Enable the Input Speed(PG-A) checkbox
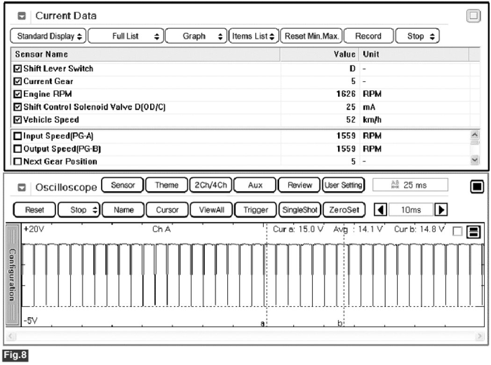 coord(18,136)
